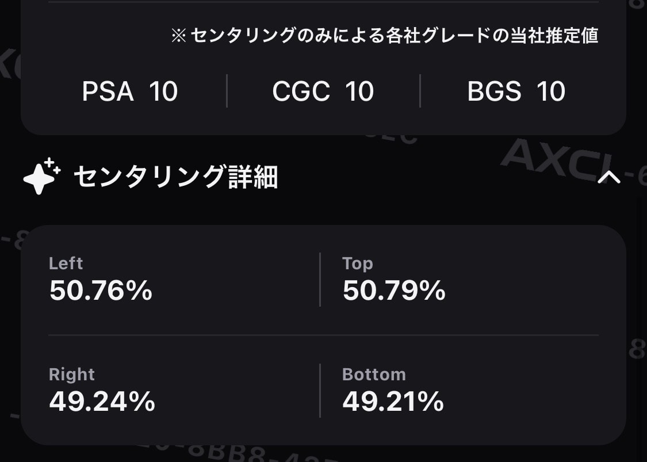Click the Bottom label

(374, 375)
